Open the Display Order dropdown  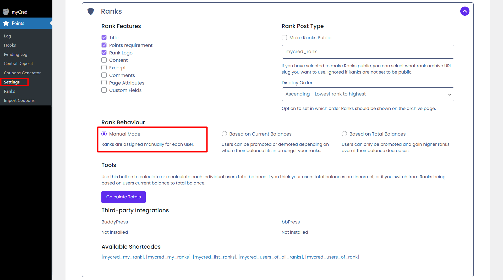coord(368,94)
